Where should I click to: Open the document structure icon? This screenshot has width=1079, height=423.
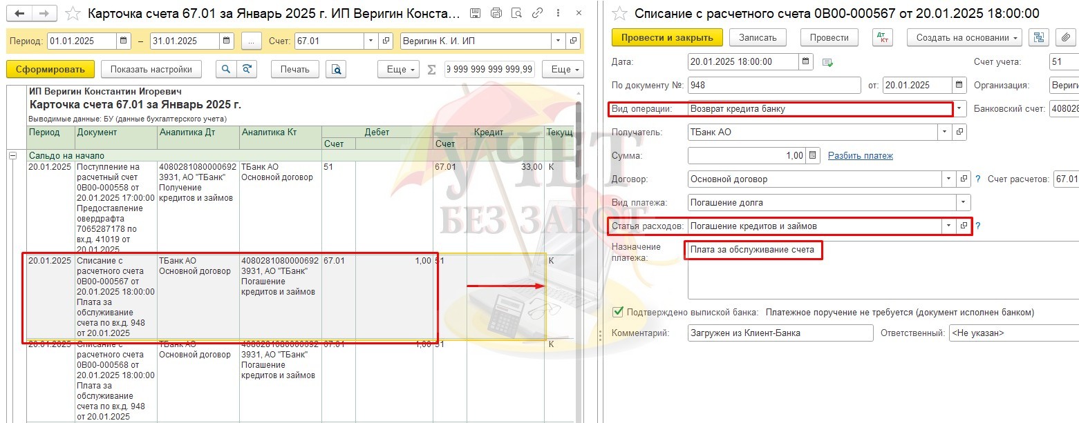(x=1037, y=37)
